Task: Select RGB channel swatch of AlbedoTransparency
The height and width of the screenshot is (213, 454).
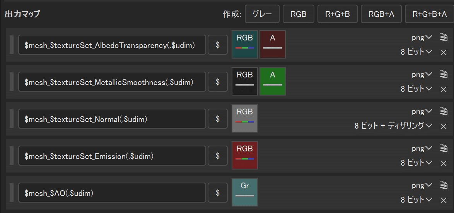Action: coord(245,44)
